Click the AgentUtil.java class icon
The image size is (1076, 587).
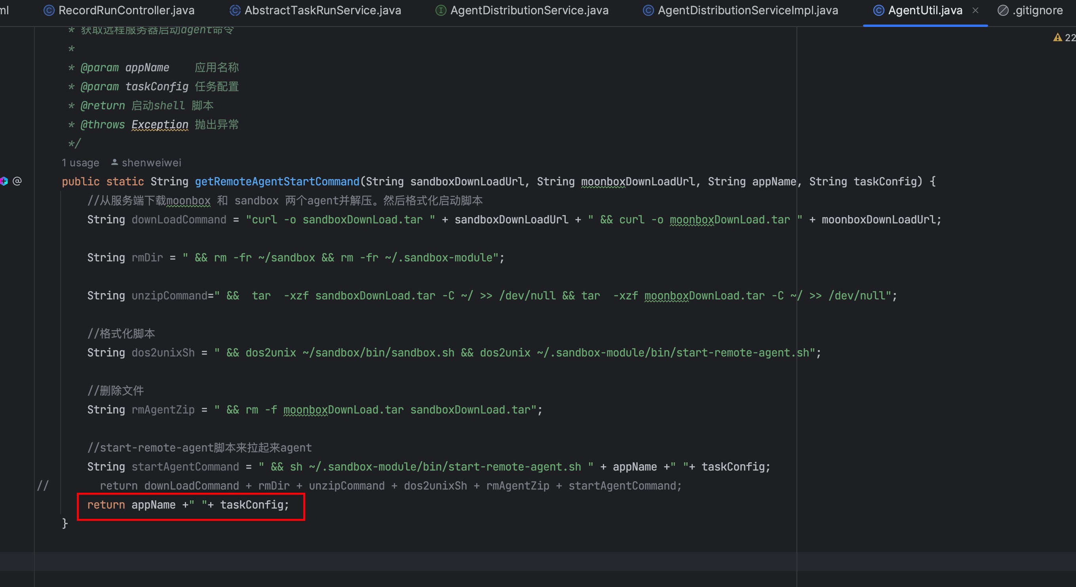878,10
